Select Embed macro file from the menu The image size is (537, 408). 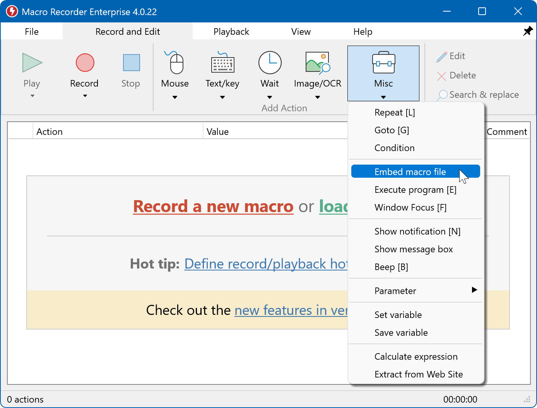click(x=410, y=172)
